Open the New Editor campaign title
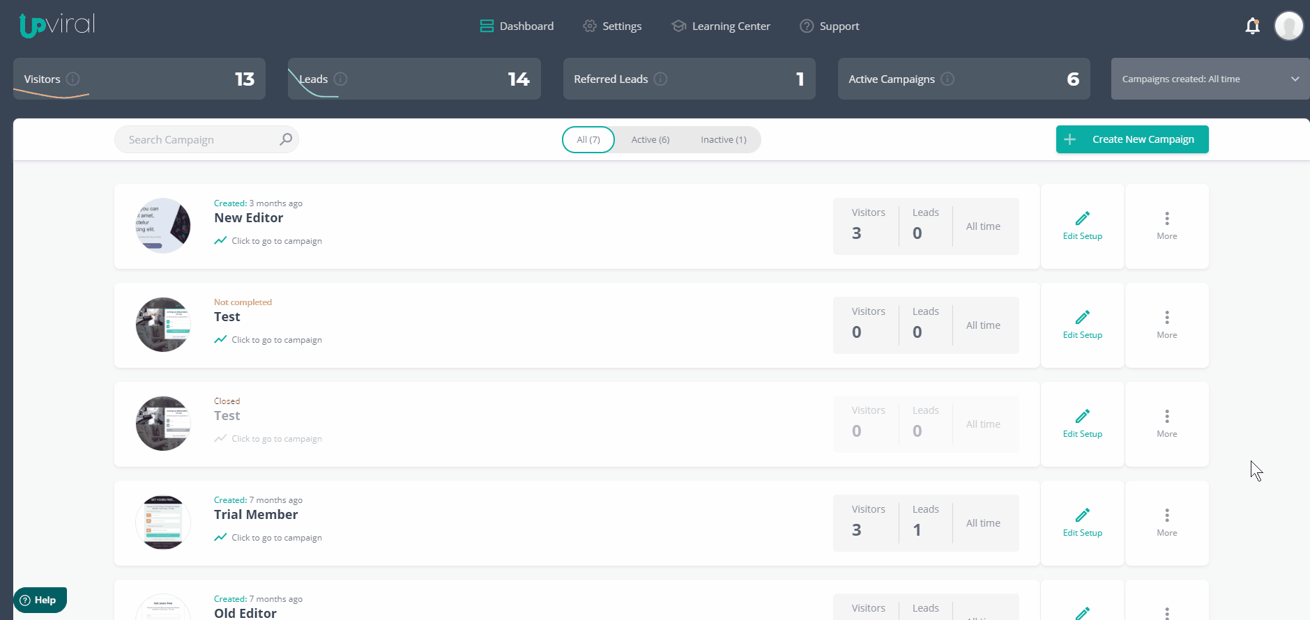The image size is (1310, 620). (x=248, y=218)
